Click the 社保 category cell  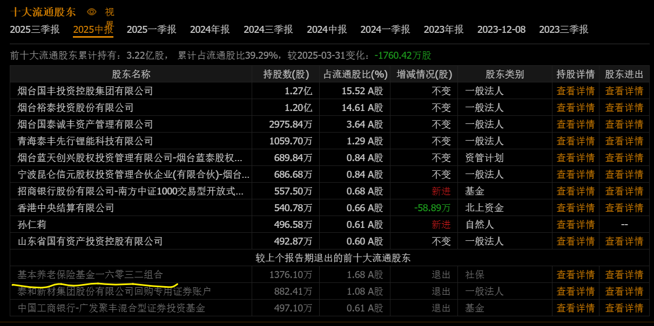[x=475, y=275]
